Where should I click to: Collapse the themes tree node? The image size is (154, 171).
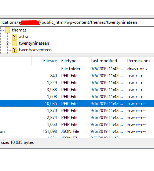[x=1, y=30]
